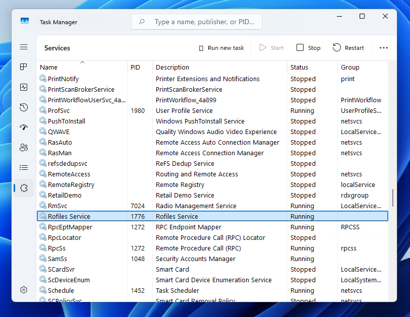Stop the selected service
This screenshot has height=317, width=410.
[x=308, y=48]
